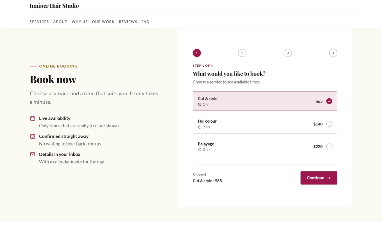This screenshot has height=229, width=382.
Task: Click the clock icon beside 1 hr
Action: [200, 104]
